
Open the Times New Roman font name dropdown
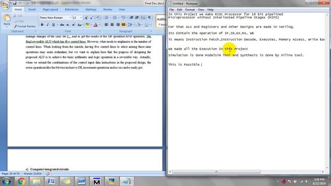(70, 18)
